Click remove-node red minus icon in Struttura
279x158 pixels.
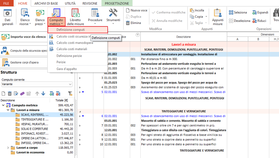click(x=58, y=94)
